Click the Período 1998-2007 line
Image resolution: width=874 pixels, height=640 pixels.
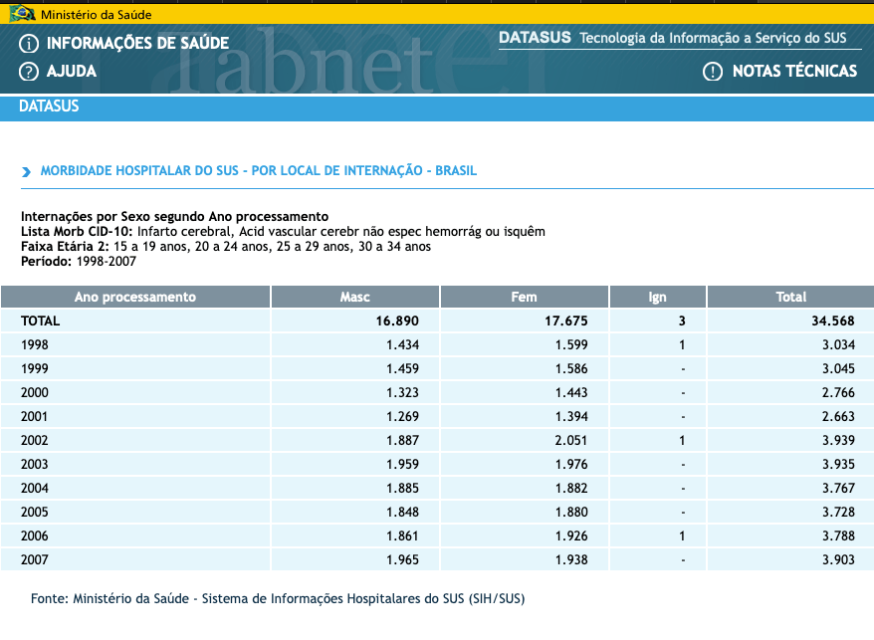click(79, 262)
